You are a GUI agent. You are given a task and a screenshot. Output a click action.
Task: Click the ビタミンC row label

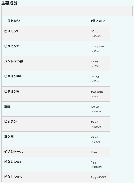click(x=11, y=31)
